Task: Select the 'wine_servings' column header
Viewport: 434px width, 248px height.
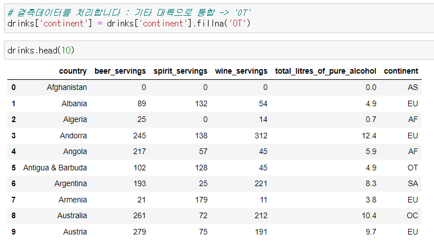Action: coord(241,71)
